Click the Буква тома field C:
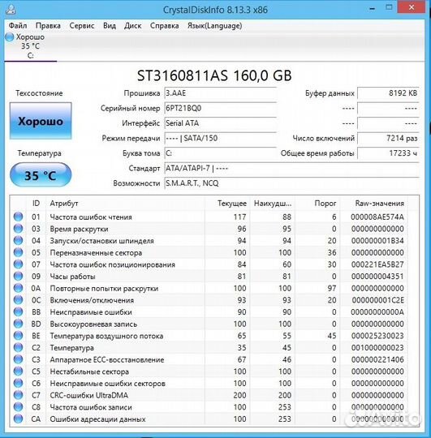 [220, 153]
